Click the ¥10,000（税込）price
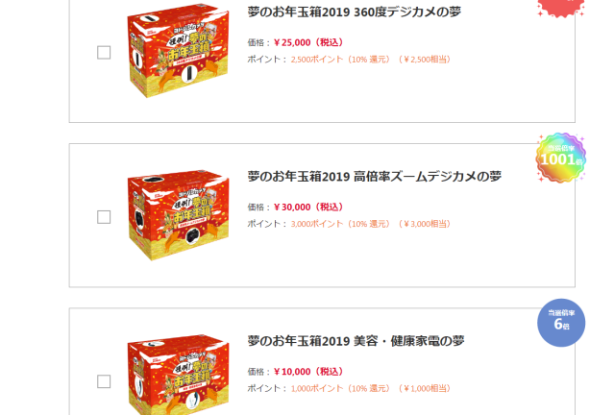Screen dimensions: 614x415 308,371
